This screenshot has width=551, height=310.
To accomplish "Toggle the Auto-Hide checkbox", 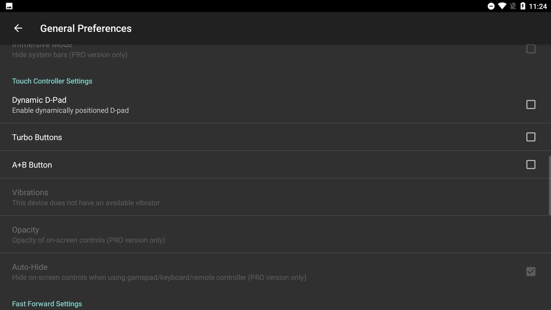I will tap(530, 271).
